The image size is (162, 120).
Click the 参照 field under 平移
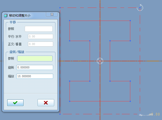(x=39, y=29)
